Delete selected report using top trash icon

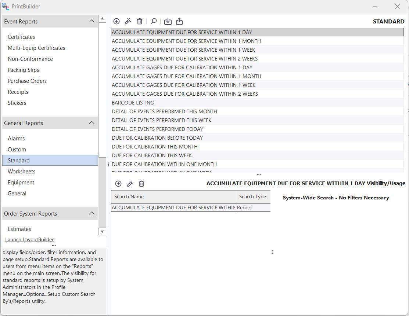coord(140,22)
